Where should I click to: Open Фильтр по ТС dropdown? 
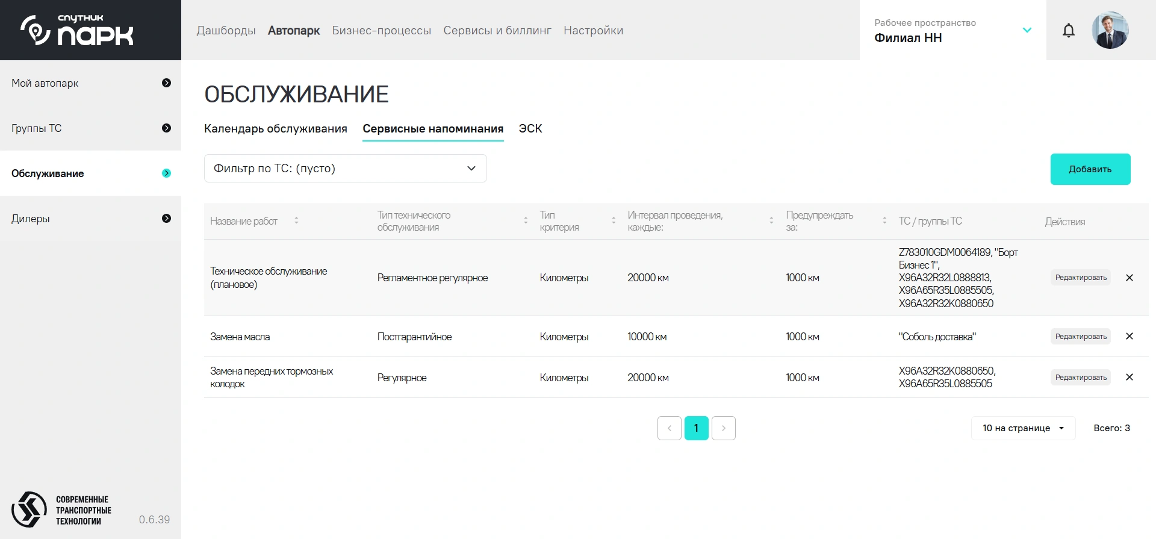pyautogui.click(x=345, y=169)
